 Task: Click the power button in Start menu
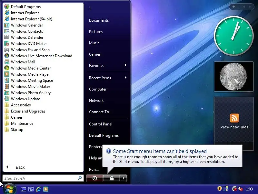(94, 178)
